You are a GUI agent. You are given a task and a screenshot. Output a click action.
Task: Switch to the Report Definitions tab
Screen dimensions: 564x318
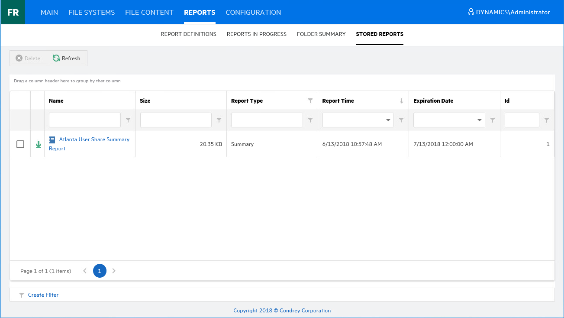[188, 34]
